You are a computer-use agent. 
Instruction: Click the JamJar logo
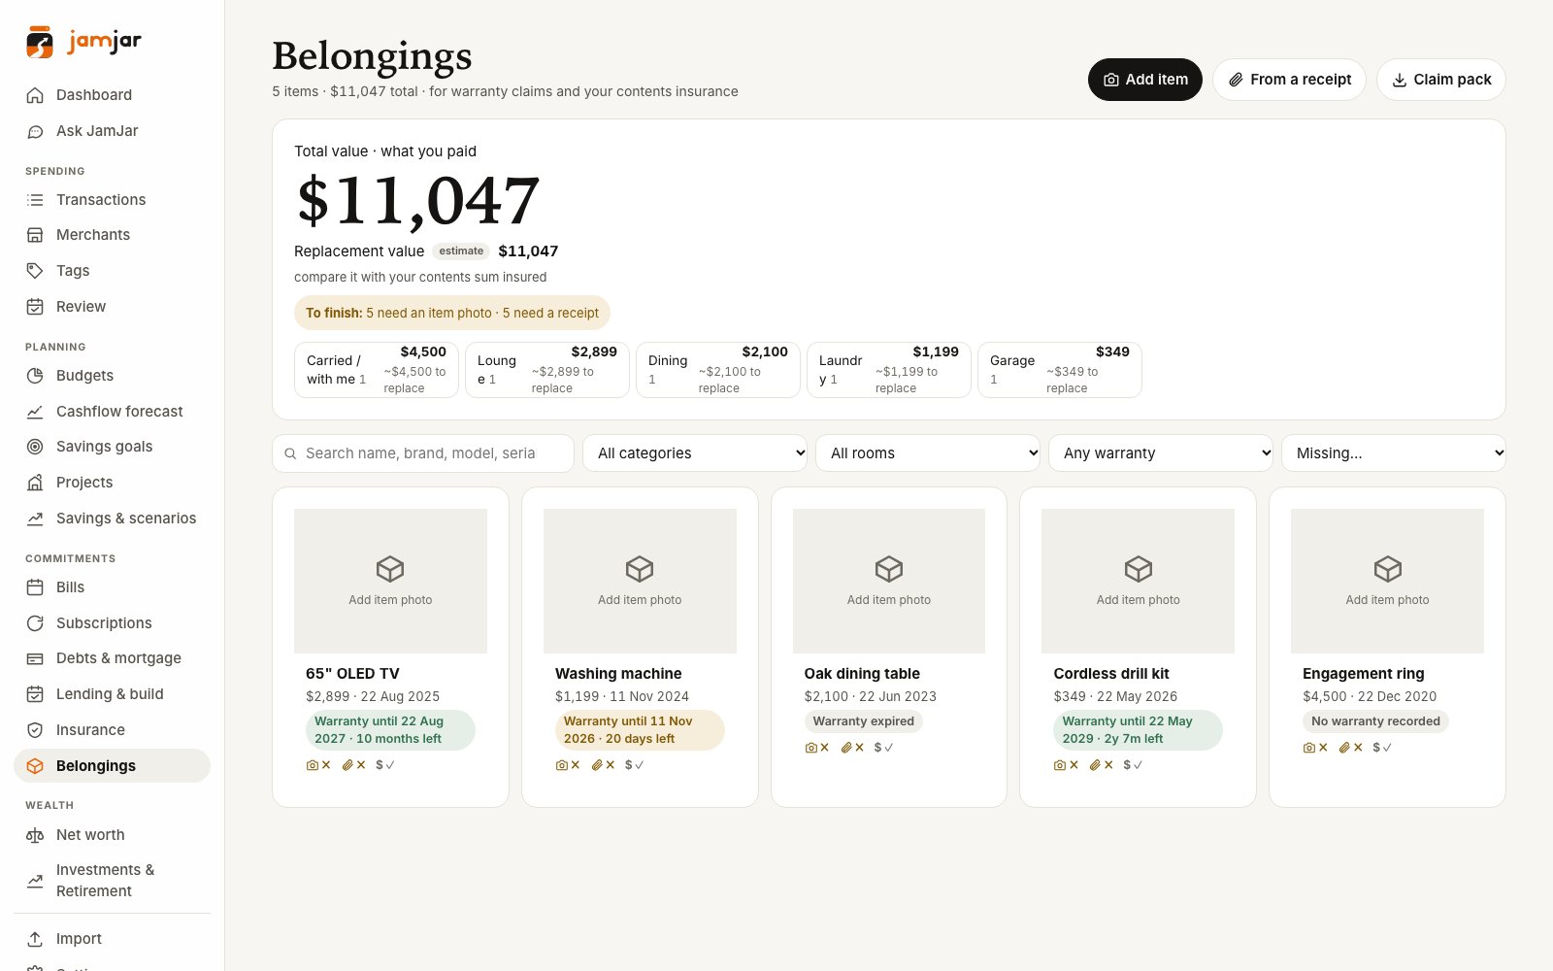pyautogui.click(x=83, y=42)
